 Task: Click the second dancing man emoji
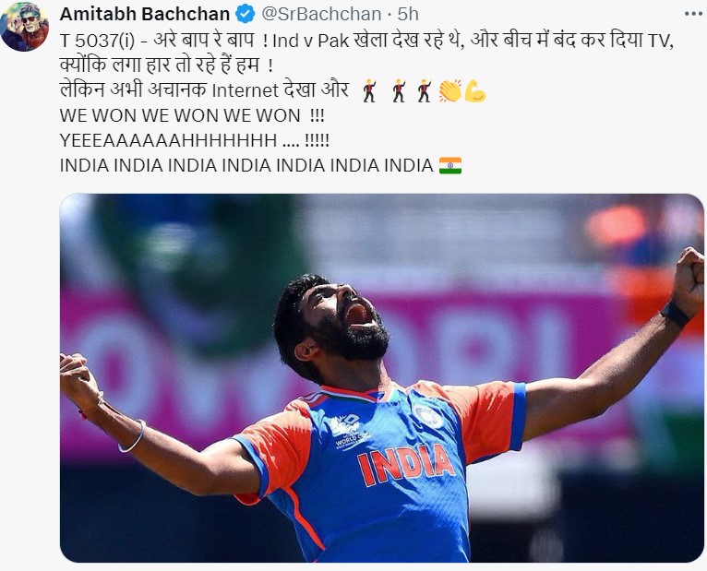[x=399, y=90]
